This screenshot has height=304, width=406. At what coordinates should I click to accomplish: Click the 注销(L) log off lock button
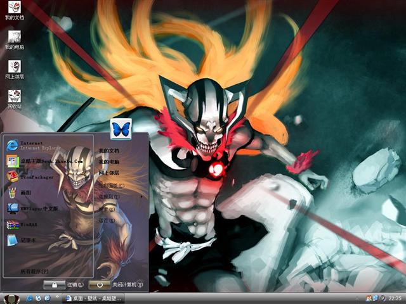(x=55, y=284)
